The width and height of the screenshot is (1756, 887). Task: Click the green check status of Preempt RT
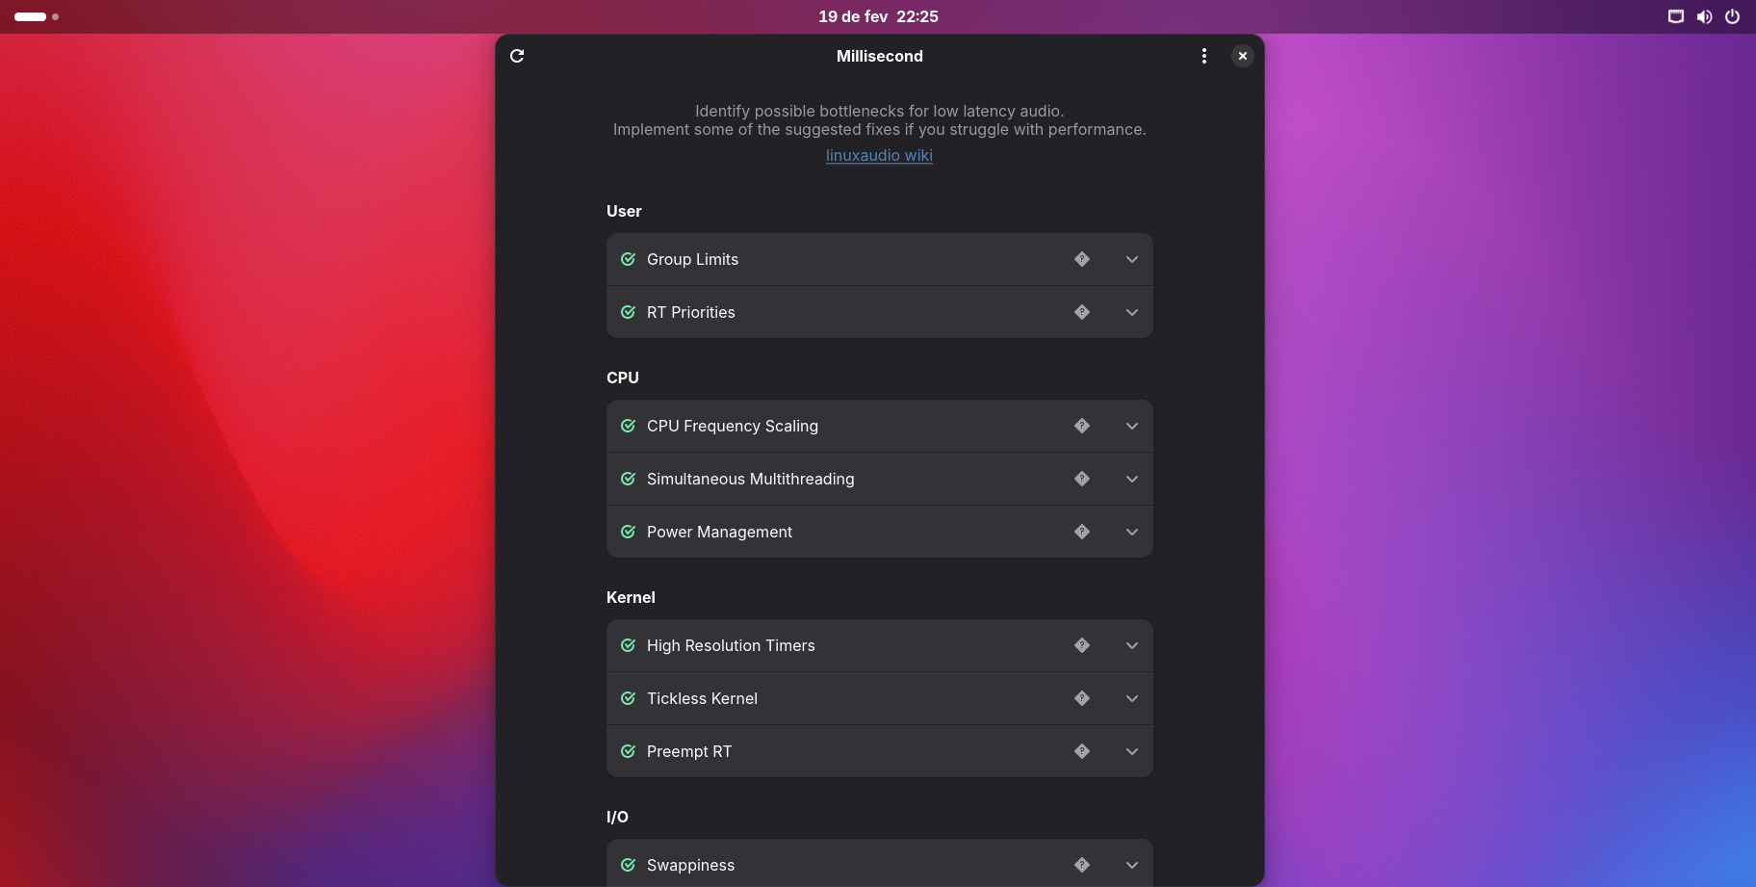click(x=629, y=751)
